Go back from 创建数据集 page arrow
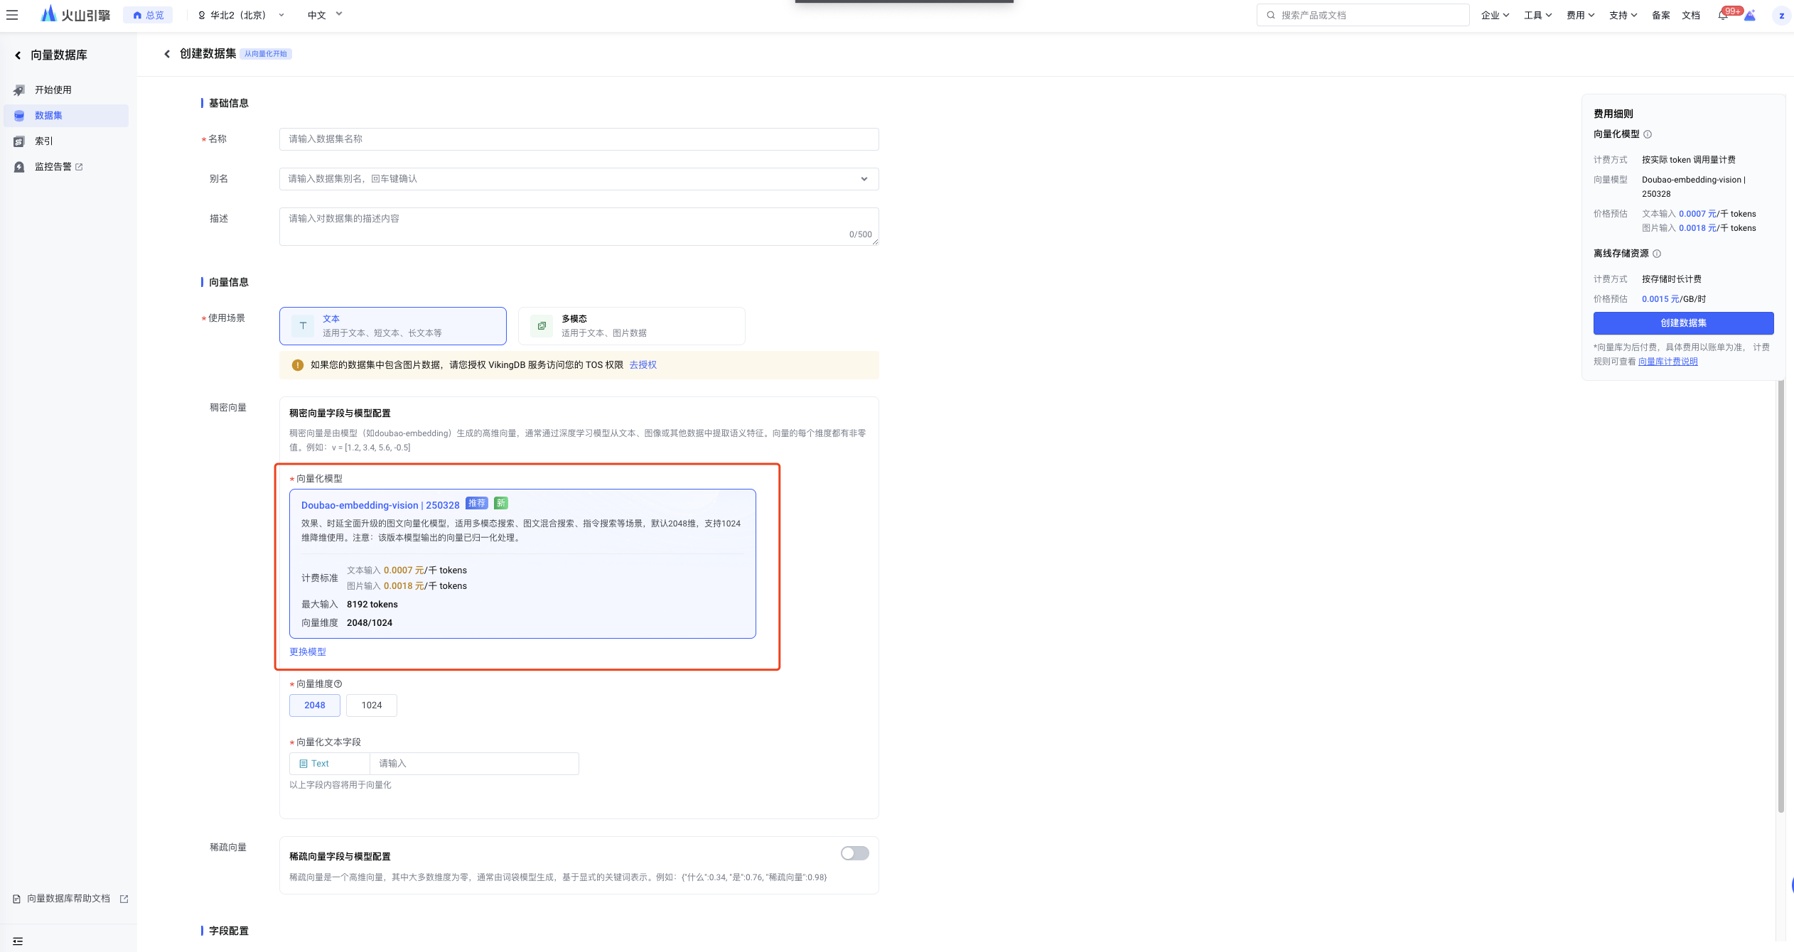1794x952 pixels. pos(167,54)
